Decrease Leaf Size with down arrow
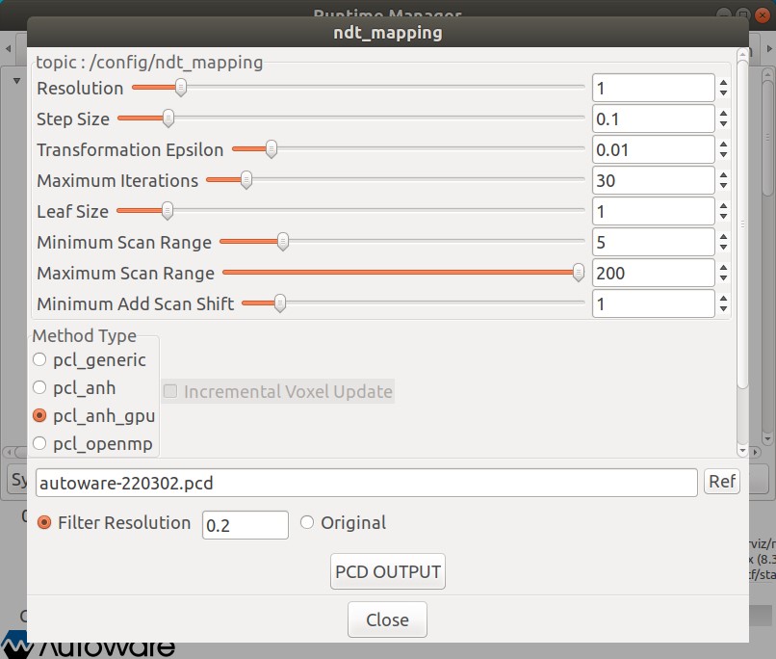This screenshot has width=776, height=659. pyautogui.click(x=724, y=216)
